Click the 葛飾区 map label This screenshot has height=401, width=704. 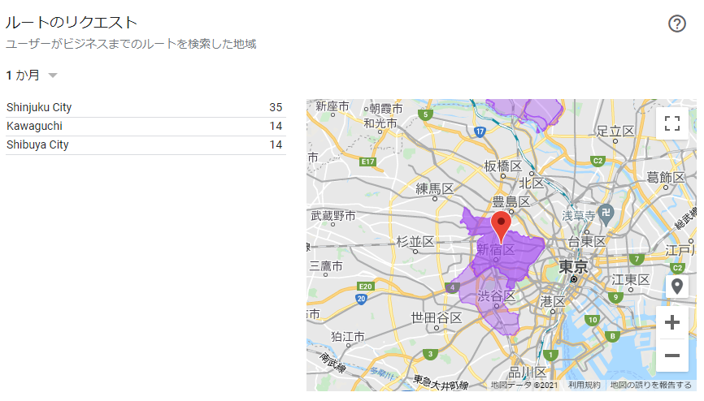point(666,178)
